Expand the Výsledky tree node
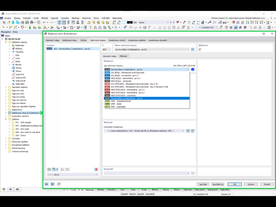This screenshot has width=276, height=207. pyautogui.click(x=6, y=138)
